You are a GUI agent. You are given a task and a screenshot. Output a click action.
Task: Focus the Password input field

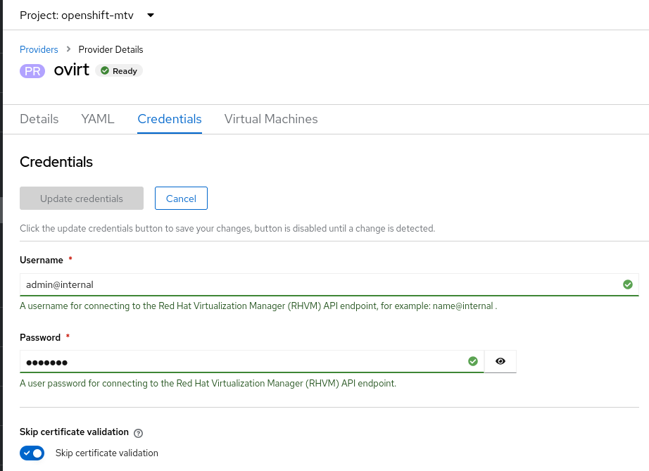[239, 361]
